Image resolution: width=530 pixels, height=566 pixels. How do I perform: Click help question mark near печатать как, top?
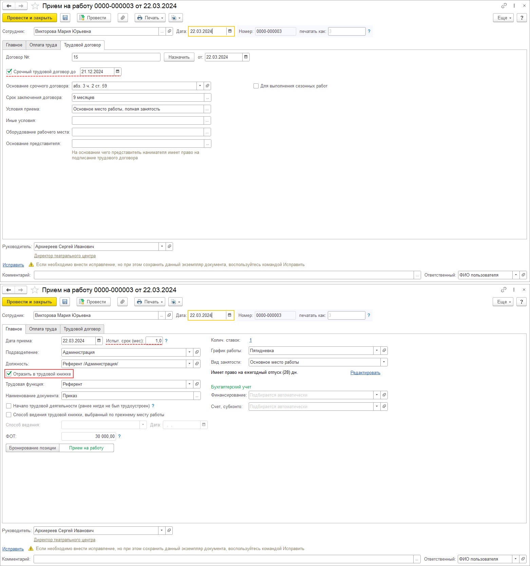[x=369, y=31]
